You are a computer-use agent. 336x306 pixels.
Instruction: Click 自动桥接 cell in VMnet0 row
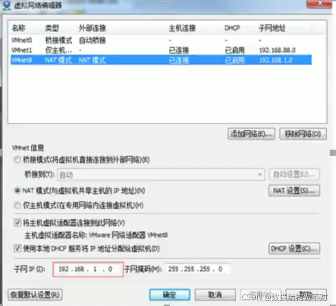[92, 40]
